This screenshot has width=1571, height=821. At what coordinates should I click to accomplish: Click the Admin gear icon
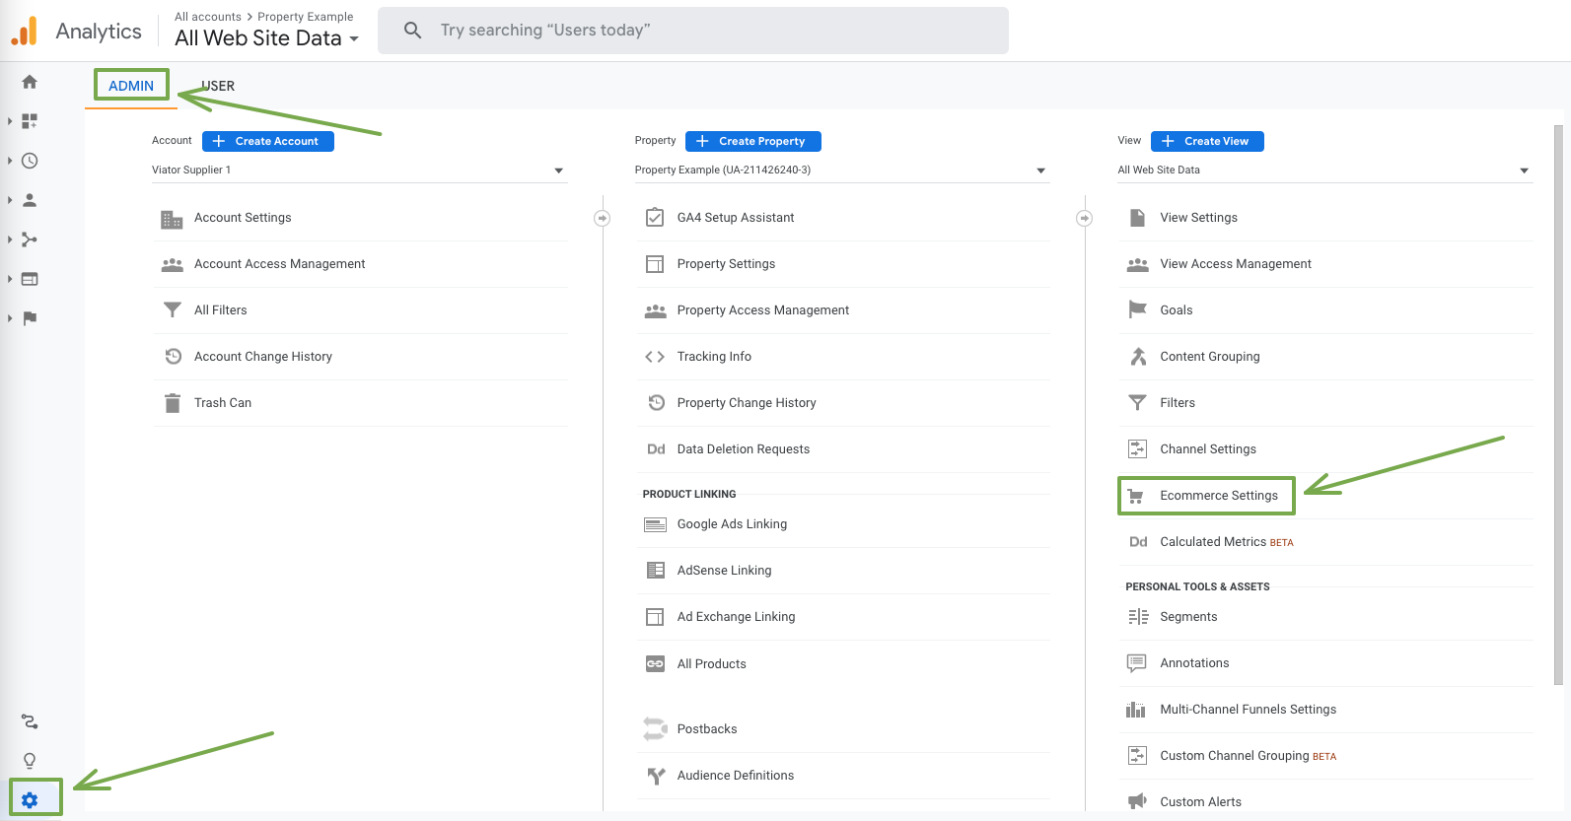[x=30, y=800]
